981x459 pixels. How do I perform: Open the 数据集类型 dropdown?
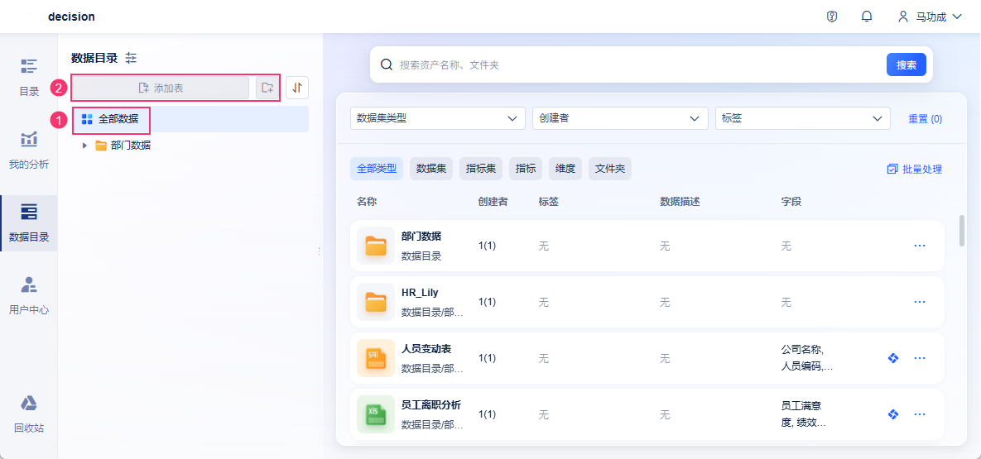click(437, 118)
